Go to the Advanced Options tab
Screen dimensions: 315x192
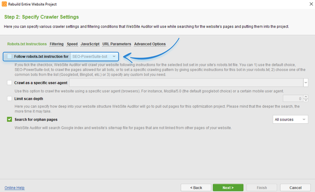click(150, 44)
